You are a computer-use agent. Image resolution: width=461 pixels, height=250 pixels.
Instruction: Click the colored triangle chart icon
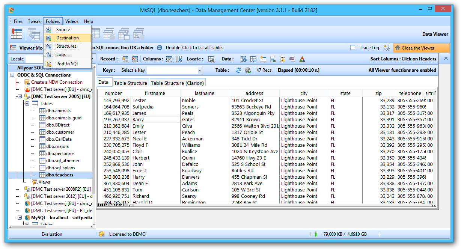(302, 59)
